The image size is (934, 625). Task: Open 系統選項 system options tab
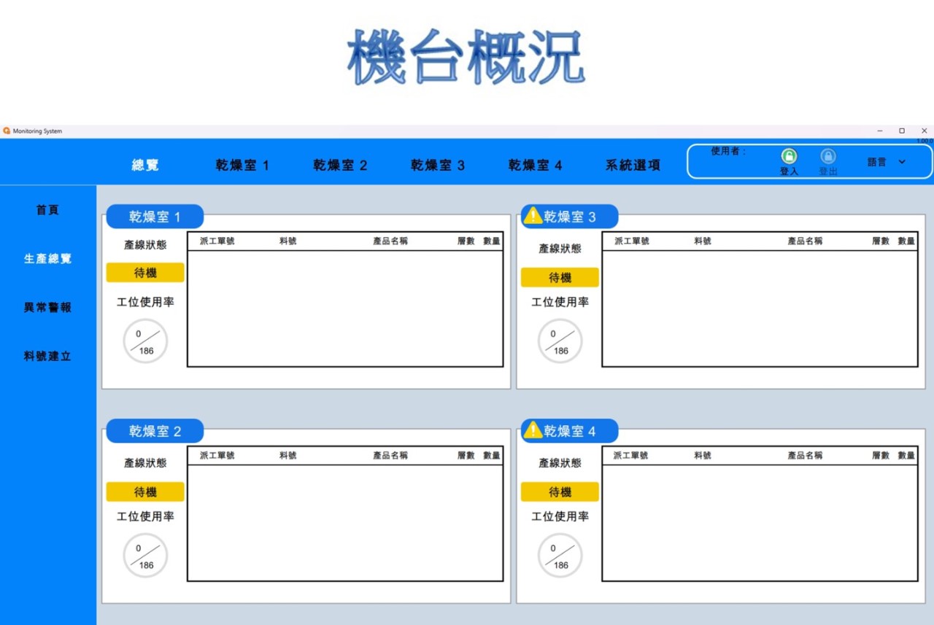click(x=633, y=166)
